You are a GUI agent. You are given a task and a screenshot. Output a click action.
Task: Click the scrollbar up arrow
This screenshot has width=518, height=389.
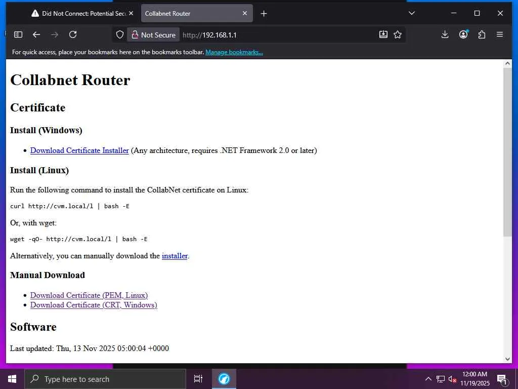508,63
